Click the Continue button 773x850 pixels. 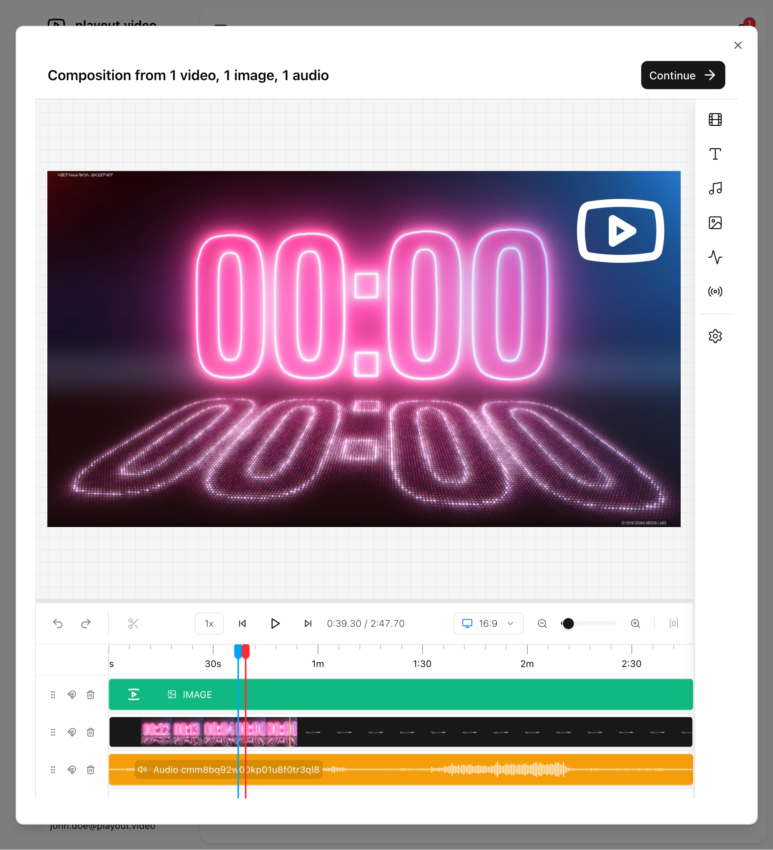tap(682, 75)
